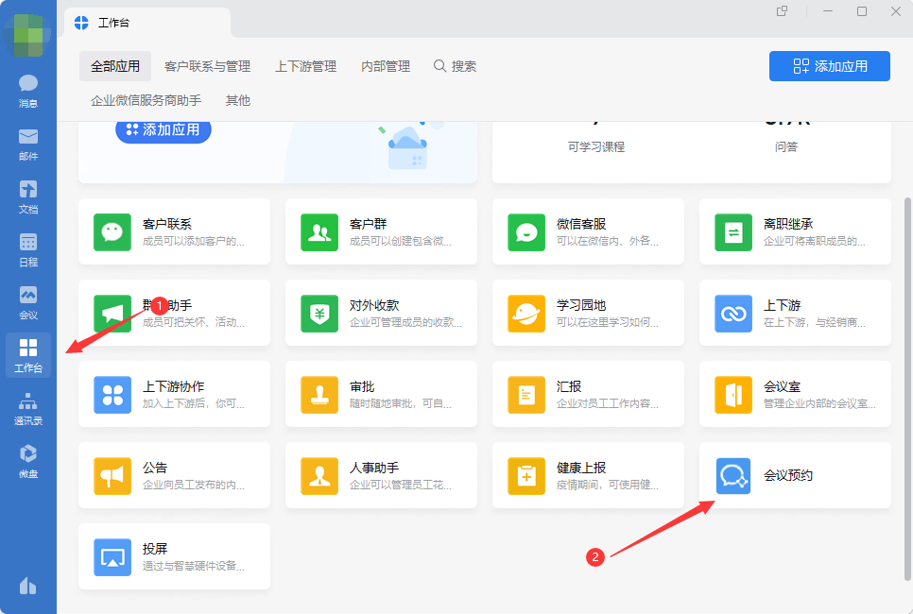Open WeDrive (微盘) in the sidebar

[28, 461]
